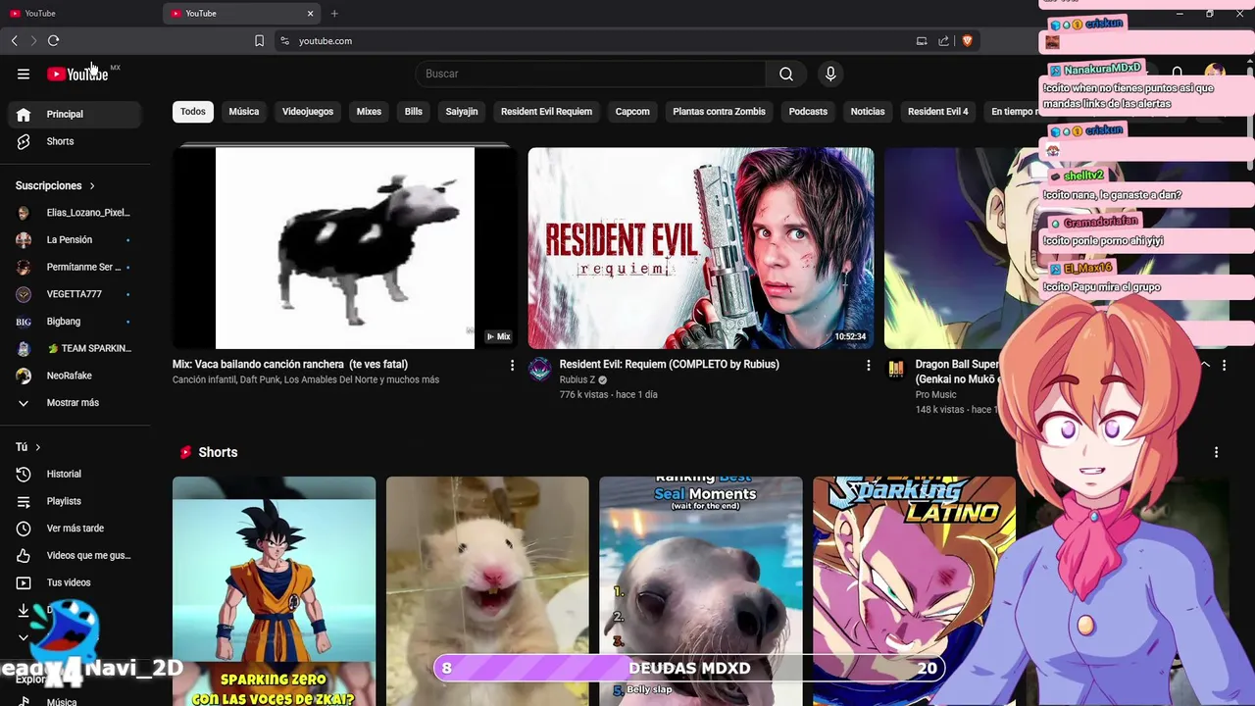Open the Principal home sidebar item

75,114
